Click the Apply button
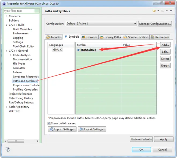177x158 pixels. click(164, 139)
